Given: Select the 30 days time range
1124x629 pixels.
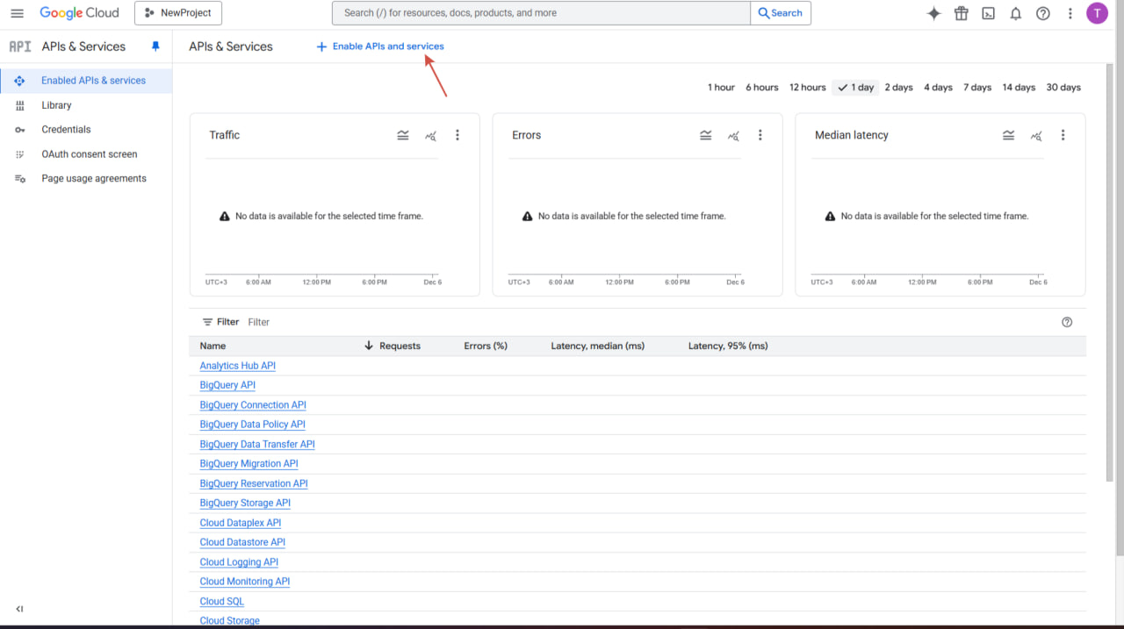Looking at the screenshot, I should point(1063,88).
